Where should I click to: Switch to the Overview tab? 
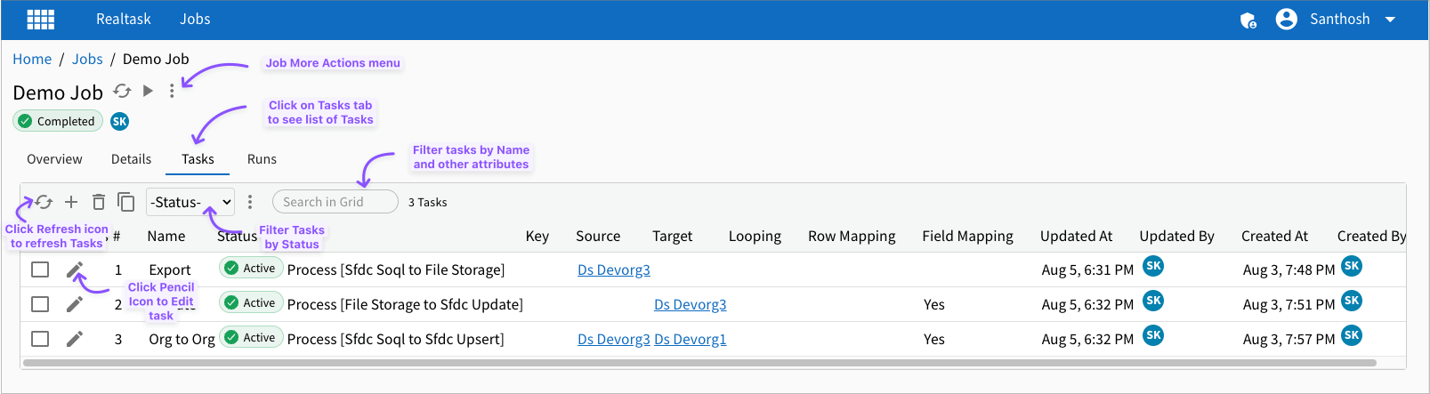coord(54,159)
